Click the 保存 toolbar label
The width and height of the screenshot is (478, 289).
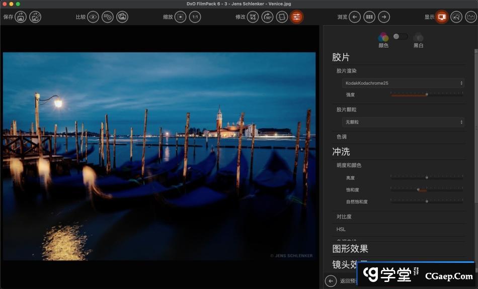point(8,17)
